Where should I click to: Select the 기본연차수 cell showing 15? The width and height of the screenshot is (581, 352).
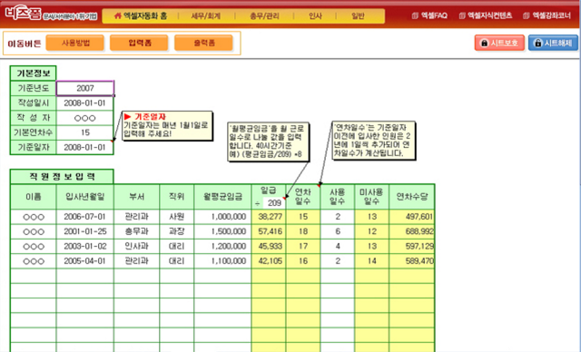(x=85, y=132)
